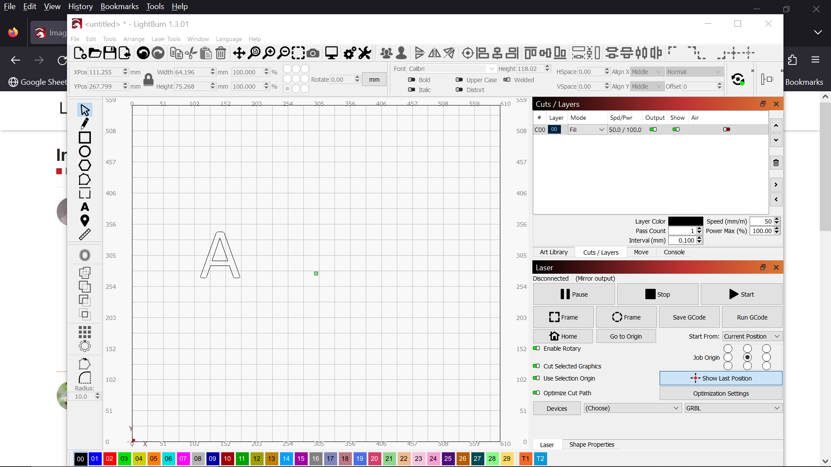Select the Measure tool
The image size is (831, 467).
pyautogui.click(x=84, y=234)
